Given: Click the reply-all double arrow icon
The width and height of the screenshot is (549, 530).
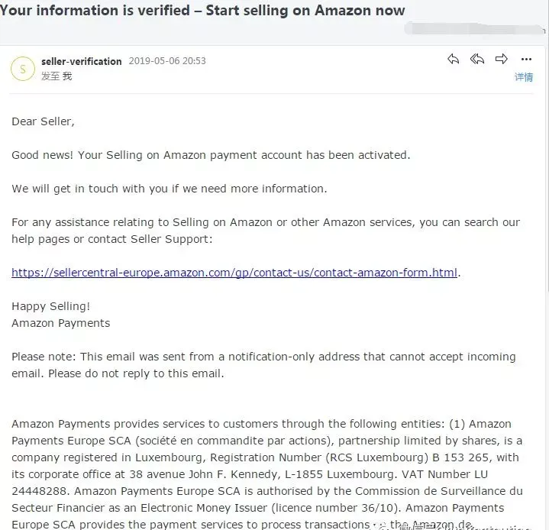Looking at the screenshot, I should pos(477,59).
